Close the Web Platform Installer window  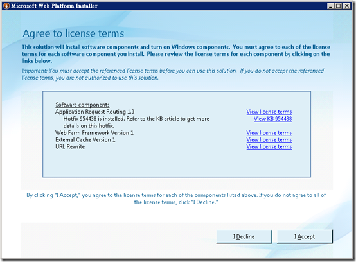coord(346,6)
